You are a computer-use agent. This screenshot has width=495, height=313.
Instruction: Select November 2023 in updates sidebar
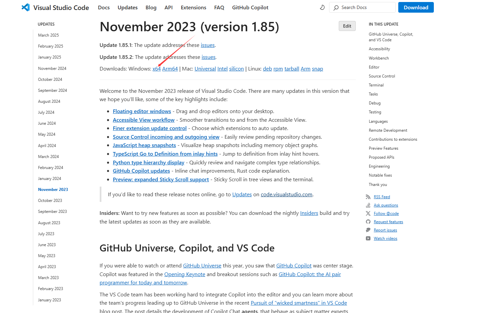tap(53, 190)
